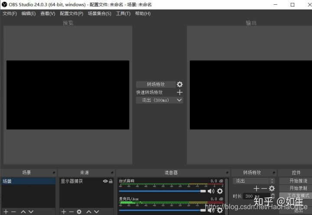
Task: Click the 输出 program output canvas
Action: (x=251, y=95)
